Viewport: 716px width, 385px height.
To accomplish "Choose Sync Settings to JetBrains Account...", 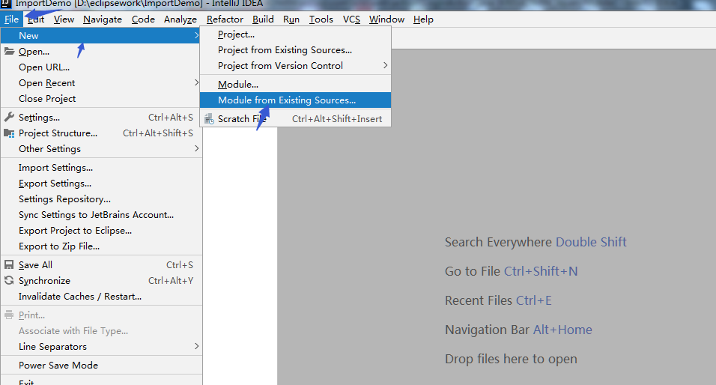I will [101, 215].
